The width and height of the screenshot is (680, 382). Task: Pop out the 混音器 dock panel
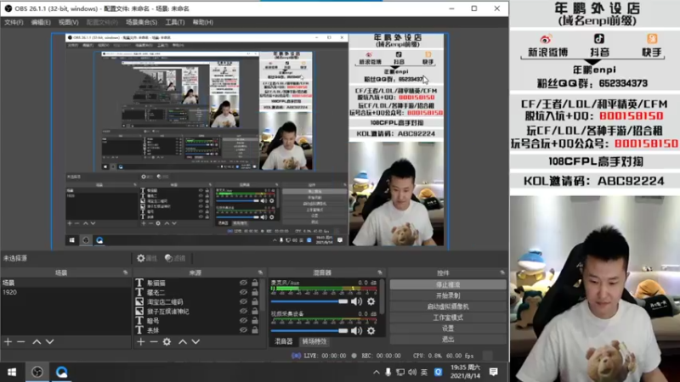pos(379,272)
